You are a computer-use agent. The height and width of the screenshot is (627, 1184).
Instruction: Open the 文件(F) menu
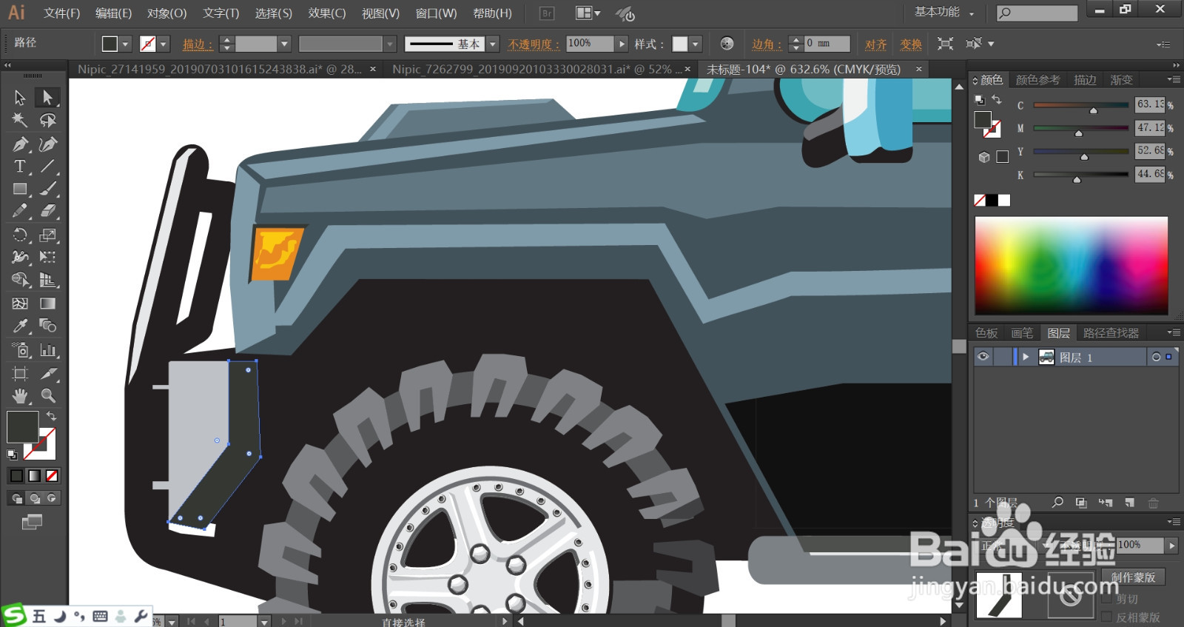(x=61, y=13)
